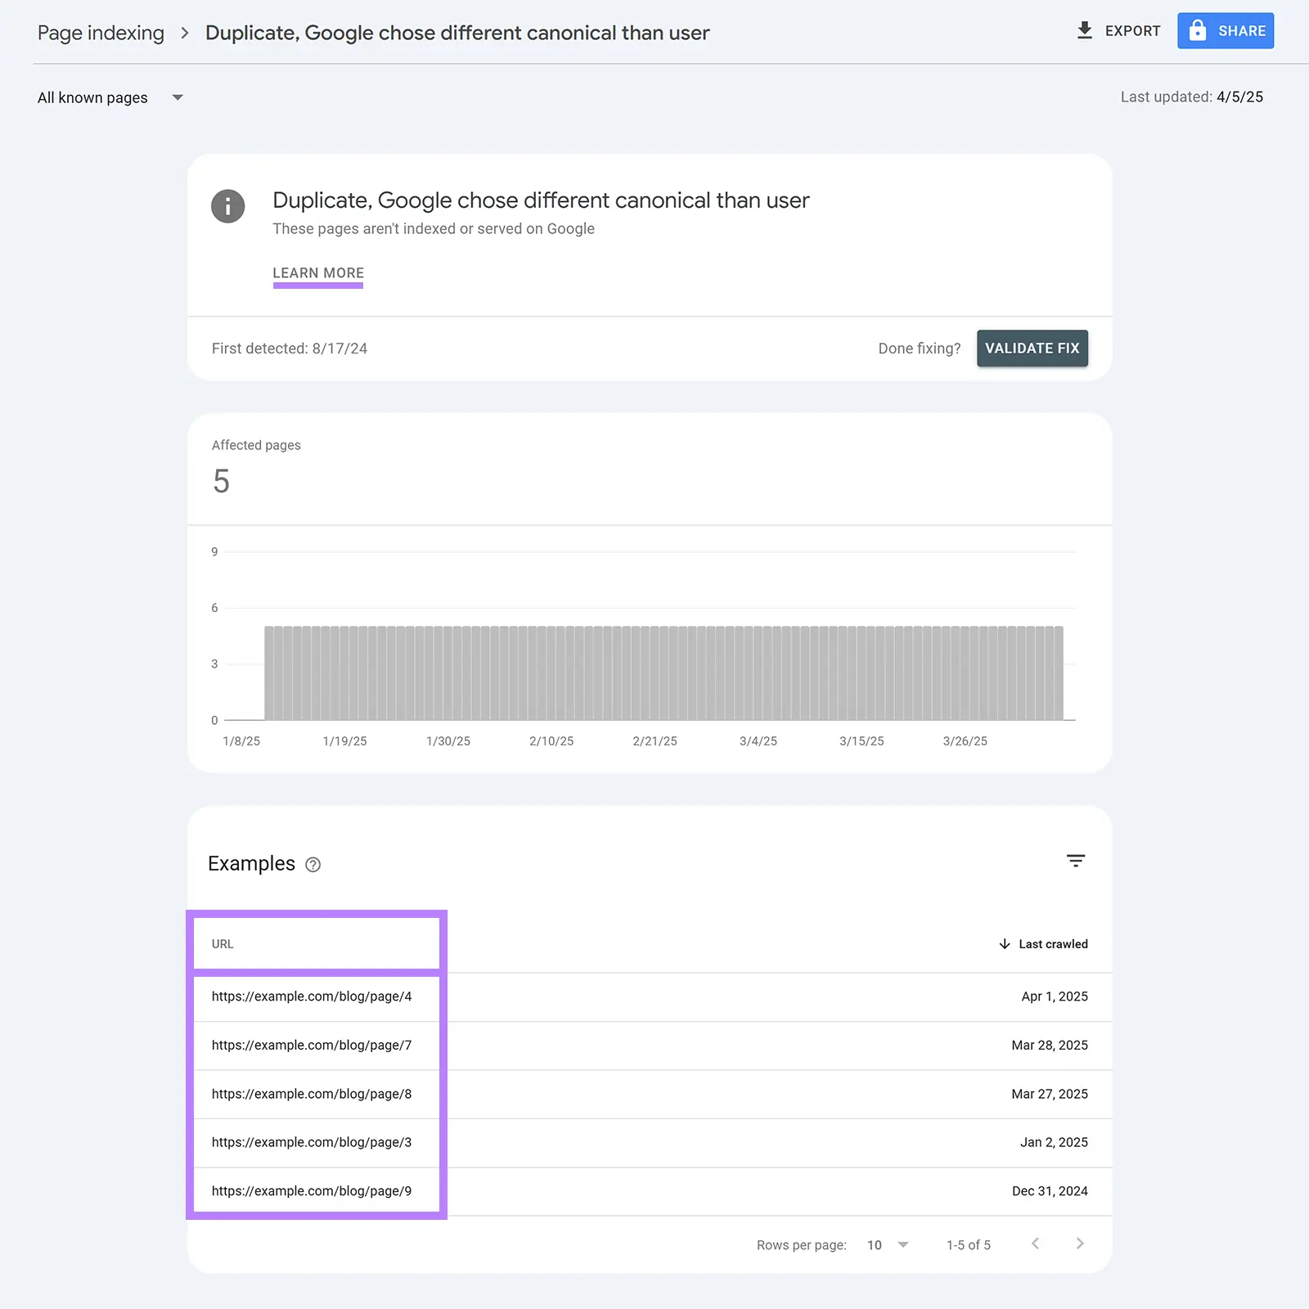Select the next page chevron in pagination
This screenshot has height=1309, width=1309.
coord(1080,1244)
